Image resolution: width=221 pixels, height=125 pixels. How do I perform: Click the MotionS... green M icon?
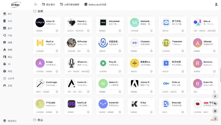click(135, 22)
